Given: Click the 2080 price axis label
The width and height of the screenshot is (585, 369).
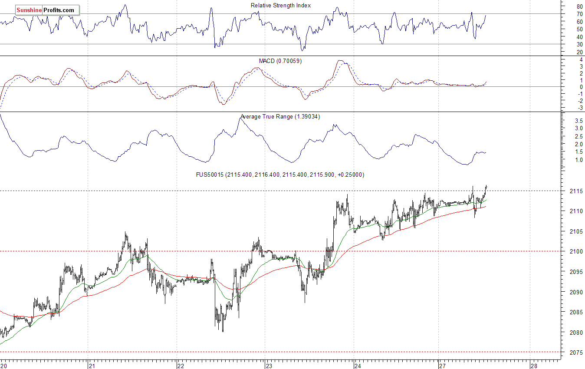Looking at the screenshot, I should click(x=576, y=333).
